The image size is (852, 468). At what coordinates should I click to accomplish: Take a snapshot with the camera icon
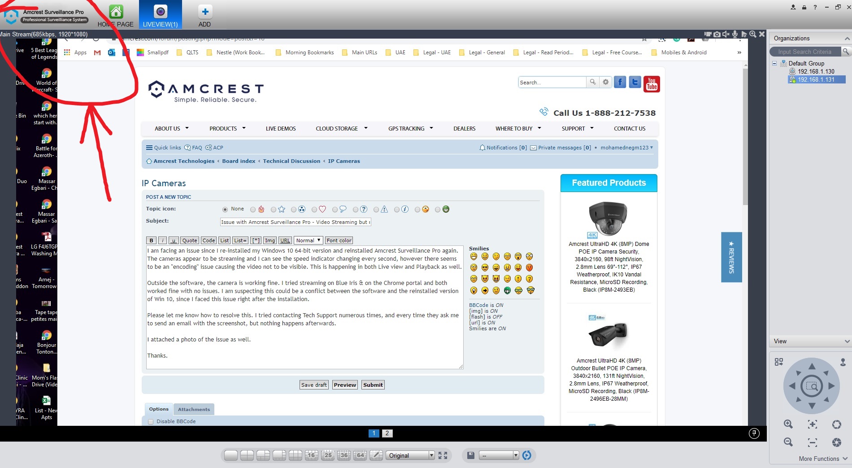[x=717, y=34]
